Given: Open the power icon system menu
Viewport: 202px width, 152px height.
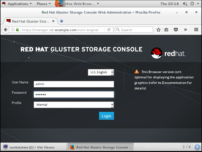Looking at the screenshot, I should (192, 4).
